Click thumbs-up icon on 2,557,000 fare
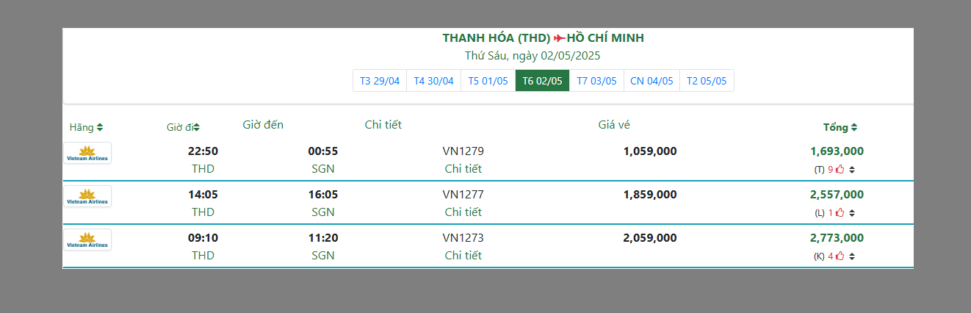Viewport: 971px width, 313px height. click(840, 213)
